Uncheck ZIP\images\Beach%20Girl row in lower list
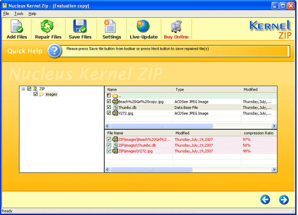This screenshot has height=215, width=298. pos(109,139)
